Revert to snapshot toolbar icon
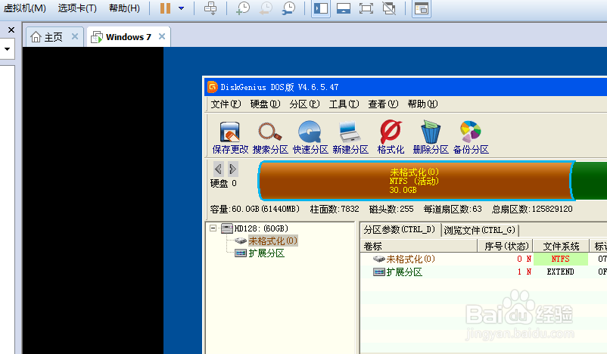 coord(266,8)
